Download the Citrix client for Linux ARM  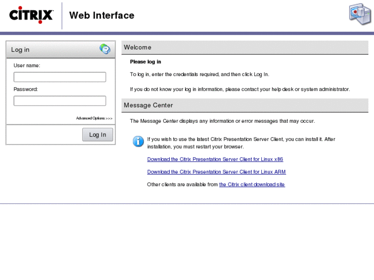pyautogui.click(x=217, y=172)
